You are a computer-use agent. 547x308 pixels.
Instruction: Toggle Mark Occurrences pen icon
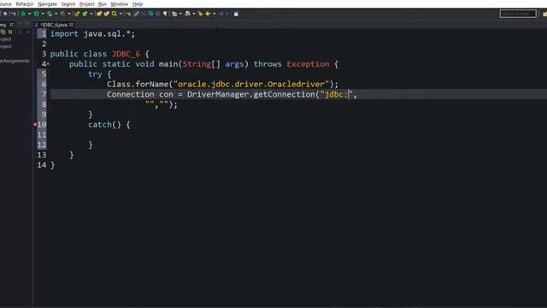click(137, 14)
